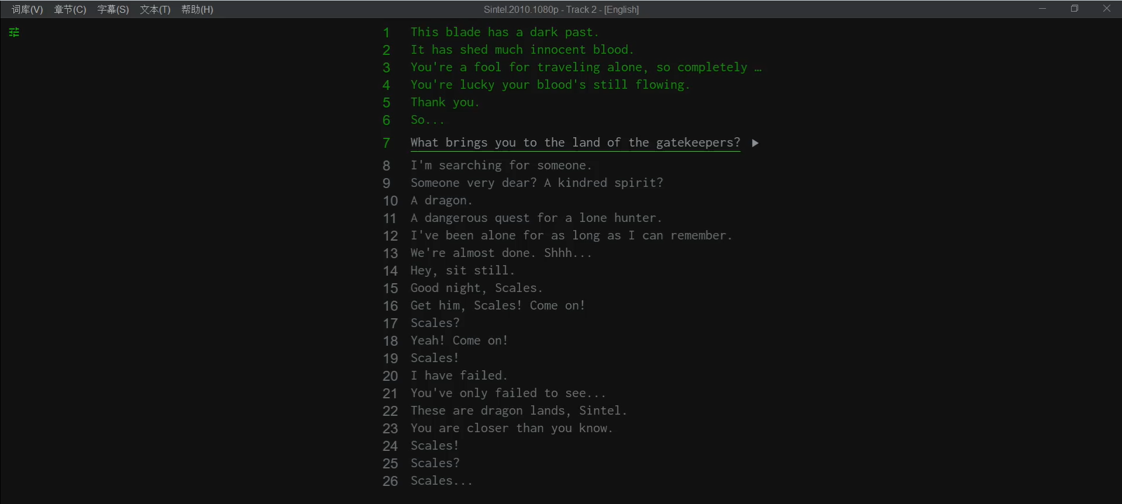The width and height of the screenshot is (1122, 504).
Task: Click the subtitle "A dragon."
Action: click(441, 200)
